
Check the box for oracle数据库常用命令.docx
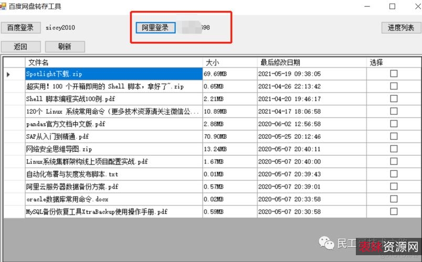click(394, 199)
